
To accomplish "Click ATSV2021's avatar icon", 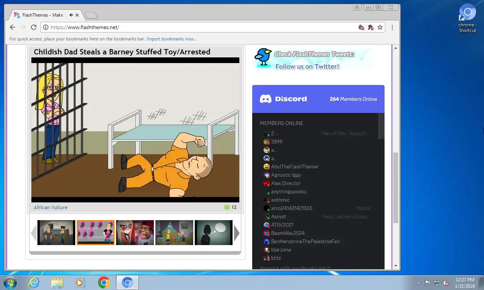I will pyautogui.click(x=267, y=225).
